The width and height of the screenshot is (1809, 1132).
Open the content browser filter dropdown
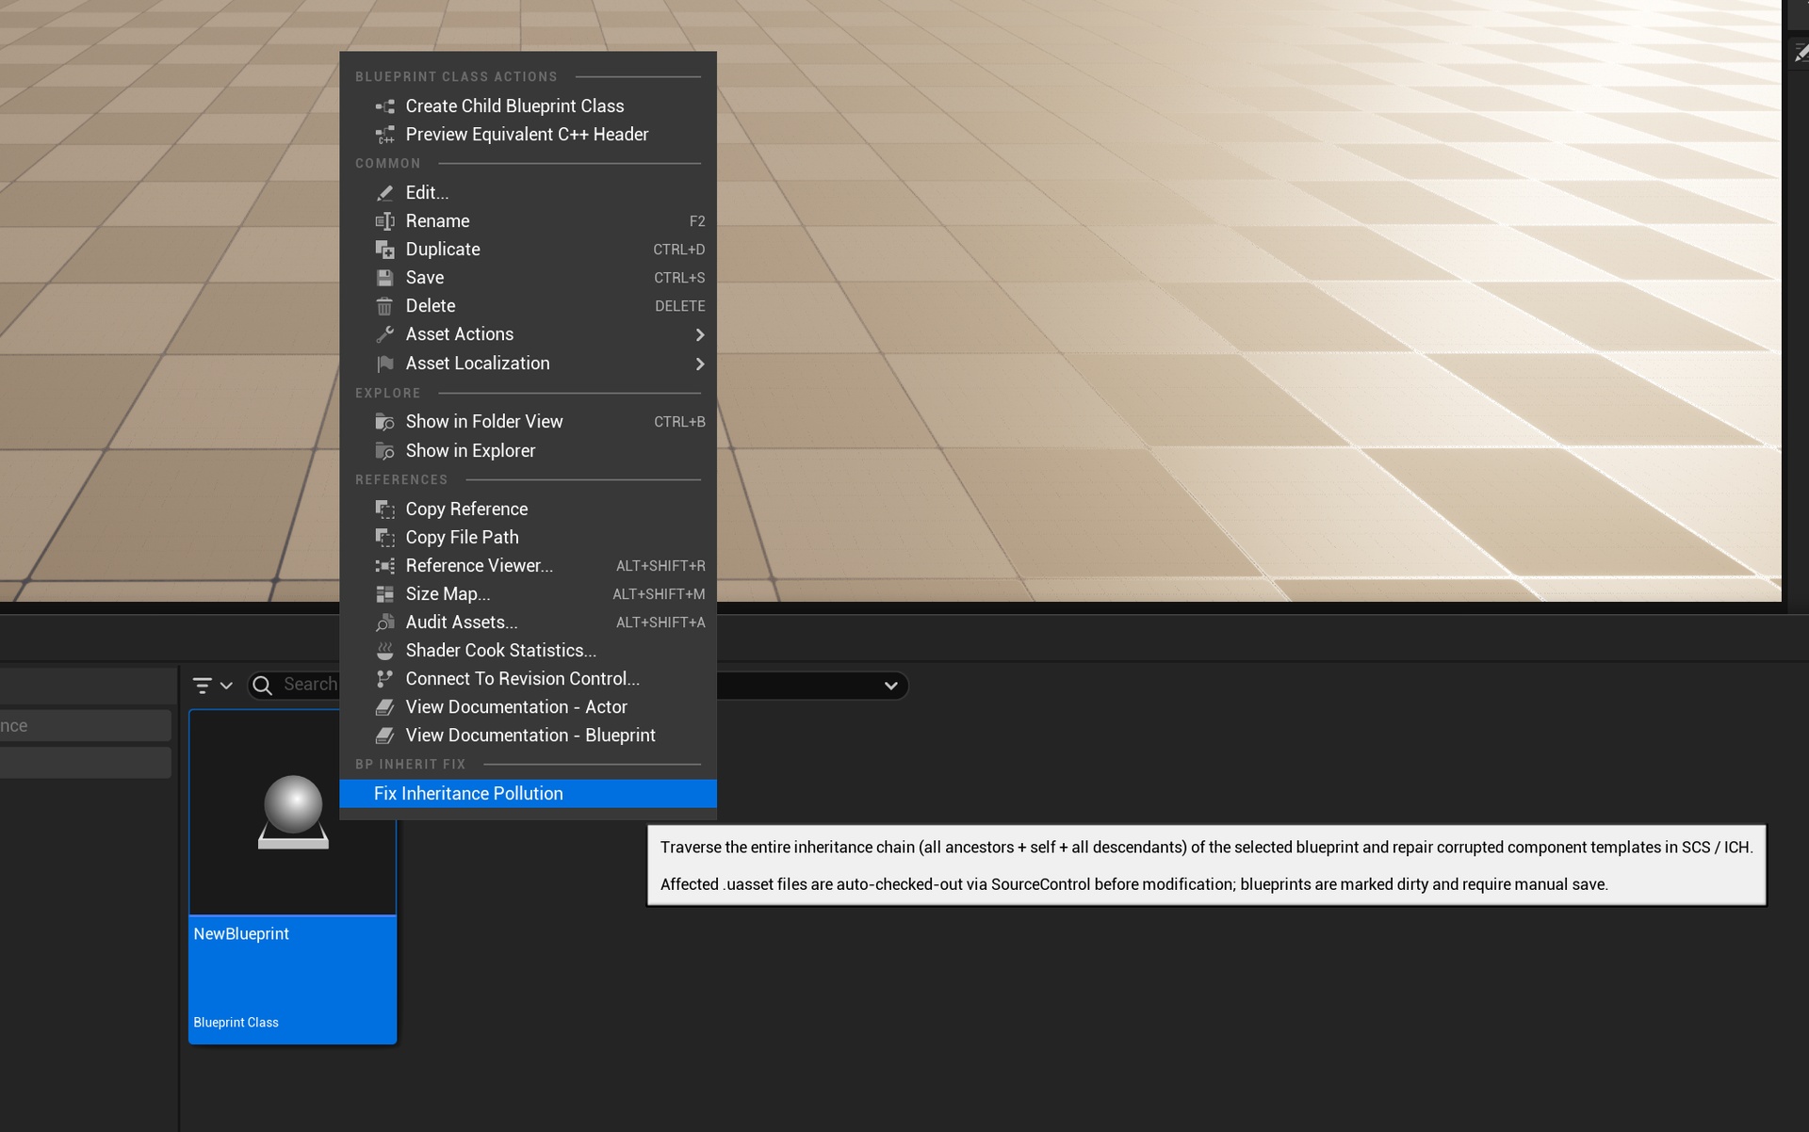[212, 685]
